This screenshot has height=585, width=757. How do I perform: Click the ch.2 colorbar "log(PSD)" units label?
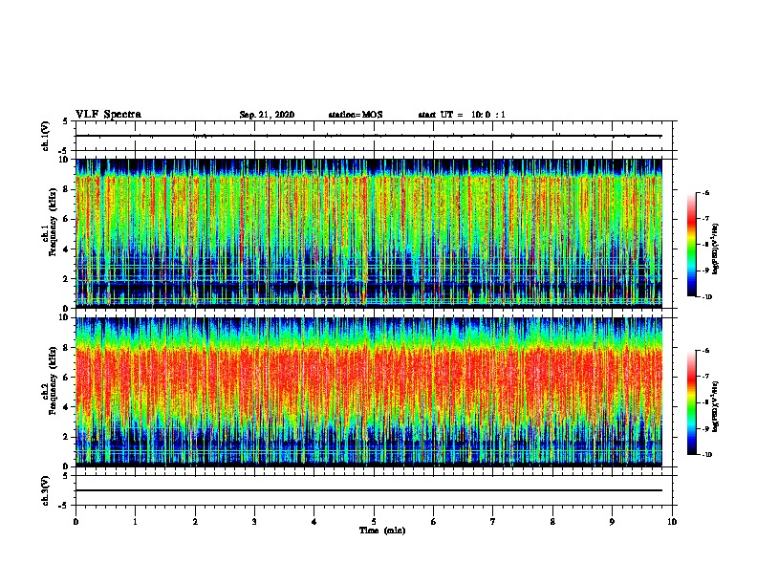[715, 406]
